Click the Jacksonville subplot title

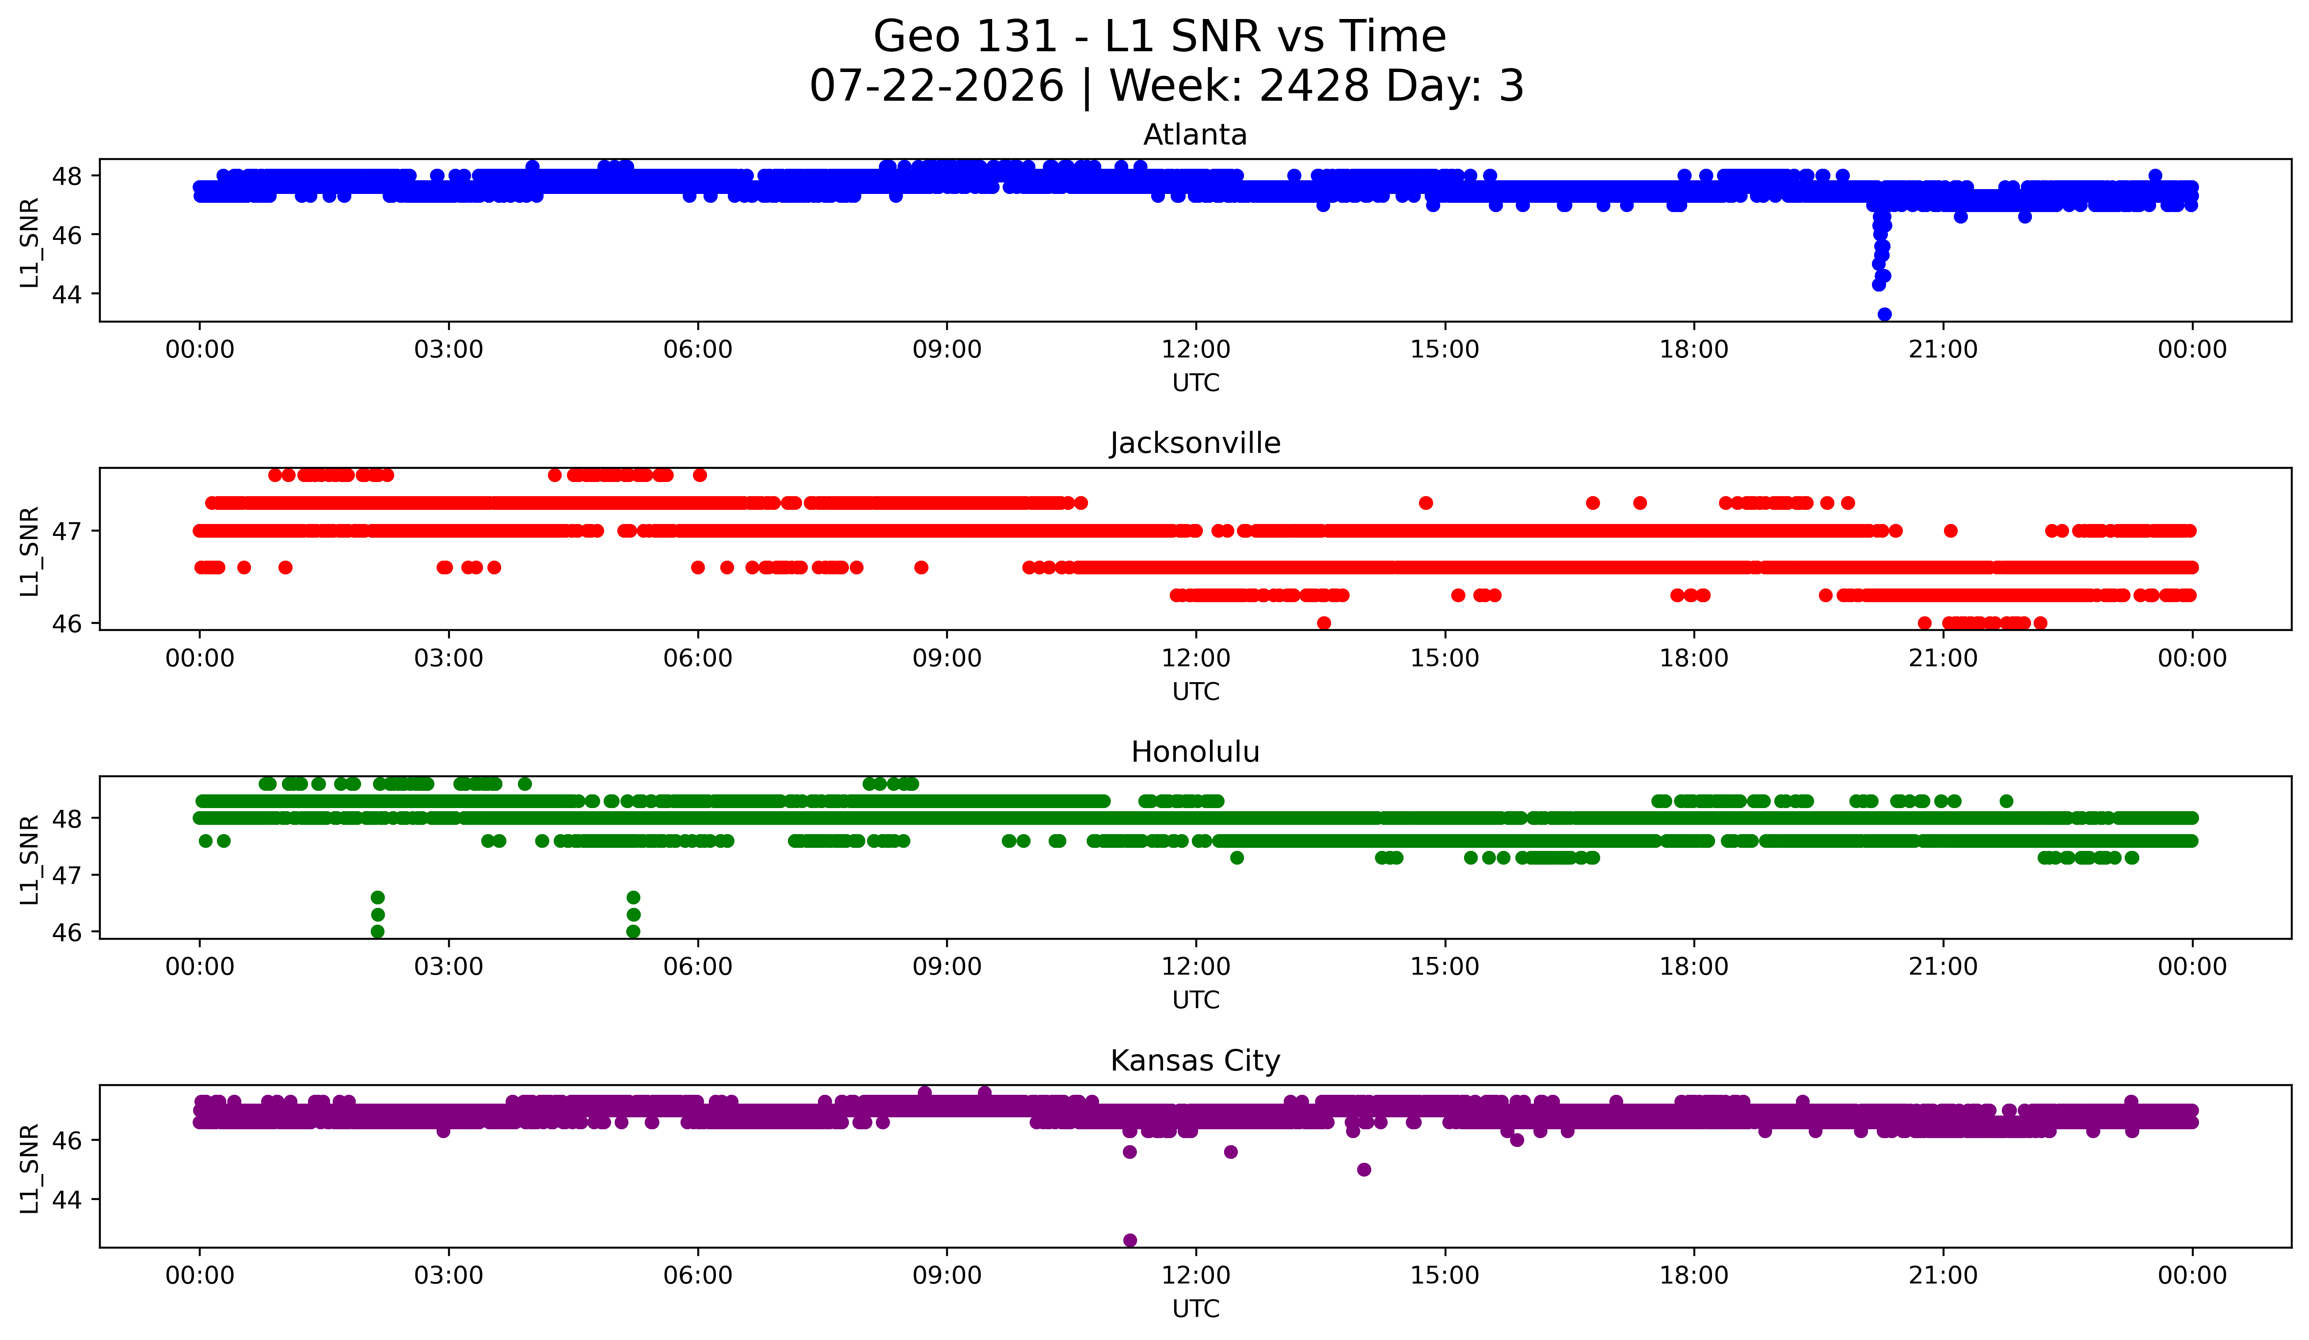point(1195,443)
